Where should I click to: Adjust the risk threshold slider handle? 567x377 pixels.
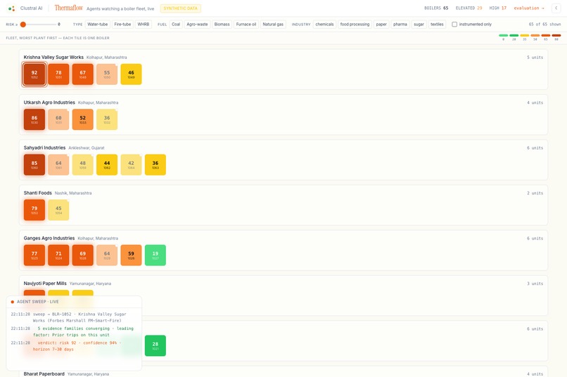[23, 24]
